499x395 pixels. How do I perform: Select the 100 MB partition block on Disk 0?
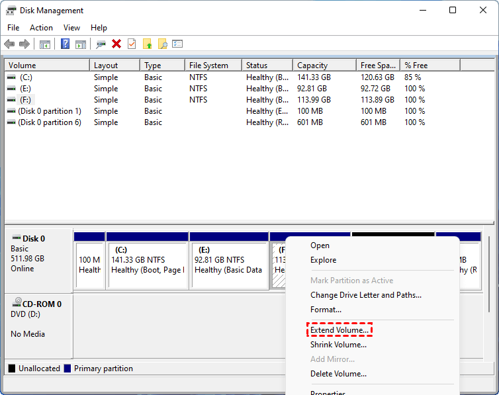tap(90, 265)
